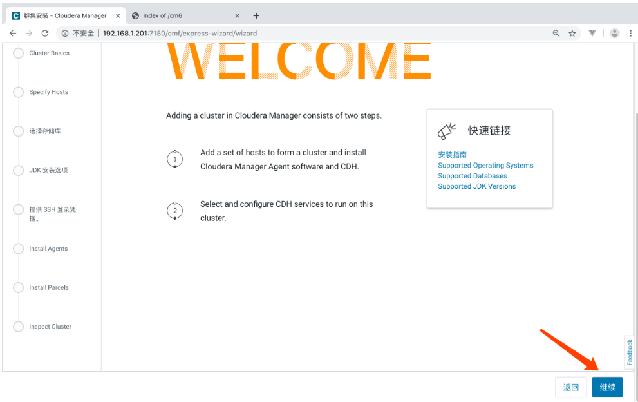Image resolution: width=638 pixels, height=402 pixels.
Task: Click the 'Select and configure CDH services' text
Action: point(286,211)
